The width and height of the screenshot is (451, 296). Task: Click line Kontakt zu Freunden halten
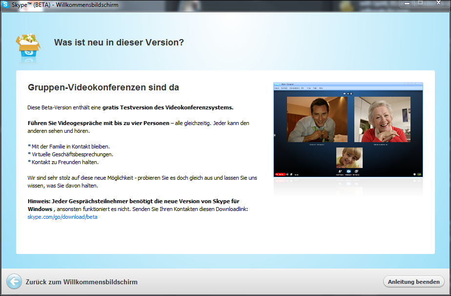point(63,162)
